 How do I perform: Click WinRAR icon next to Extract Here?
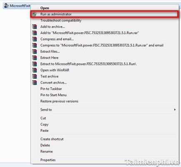pyautogui.click(x=34, y=58)
